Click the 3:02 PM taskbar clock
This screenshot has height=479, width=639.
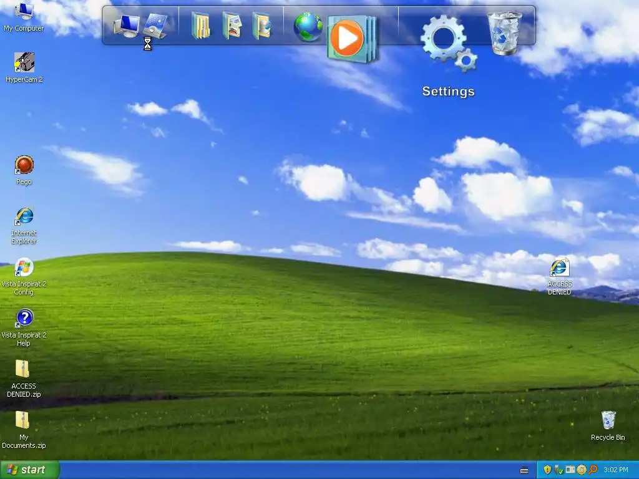[616, 470]
